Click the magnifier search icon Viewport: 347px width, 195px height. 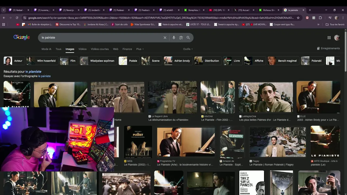pos(188,38)
